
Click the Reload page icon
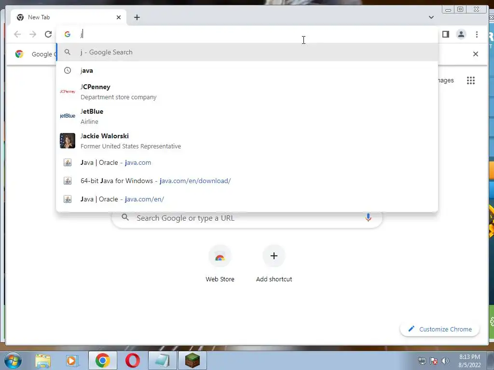pyautogui.click(x=48, y=34)
